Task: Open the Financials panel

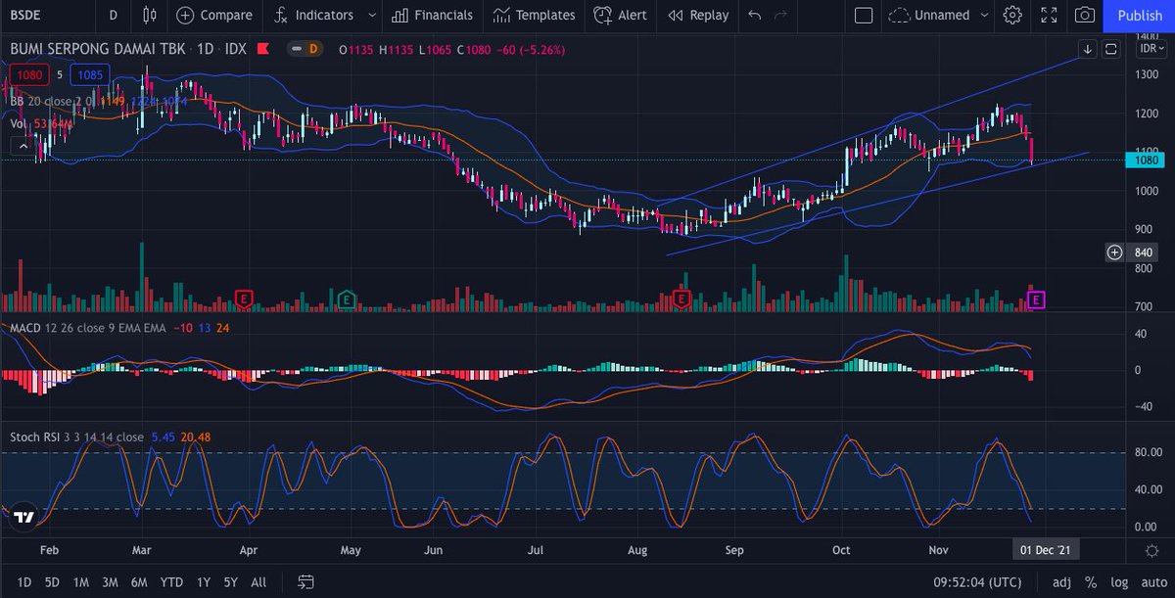Action: 431,15
